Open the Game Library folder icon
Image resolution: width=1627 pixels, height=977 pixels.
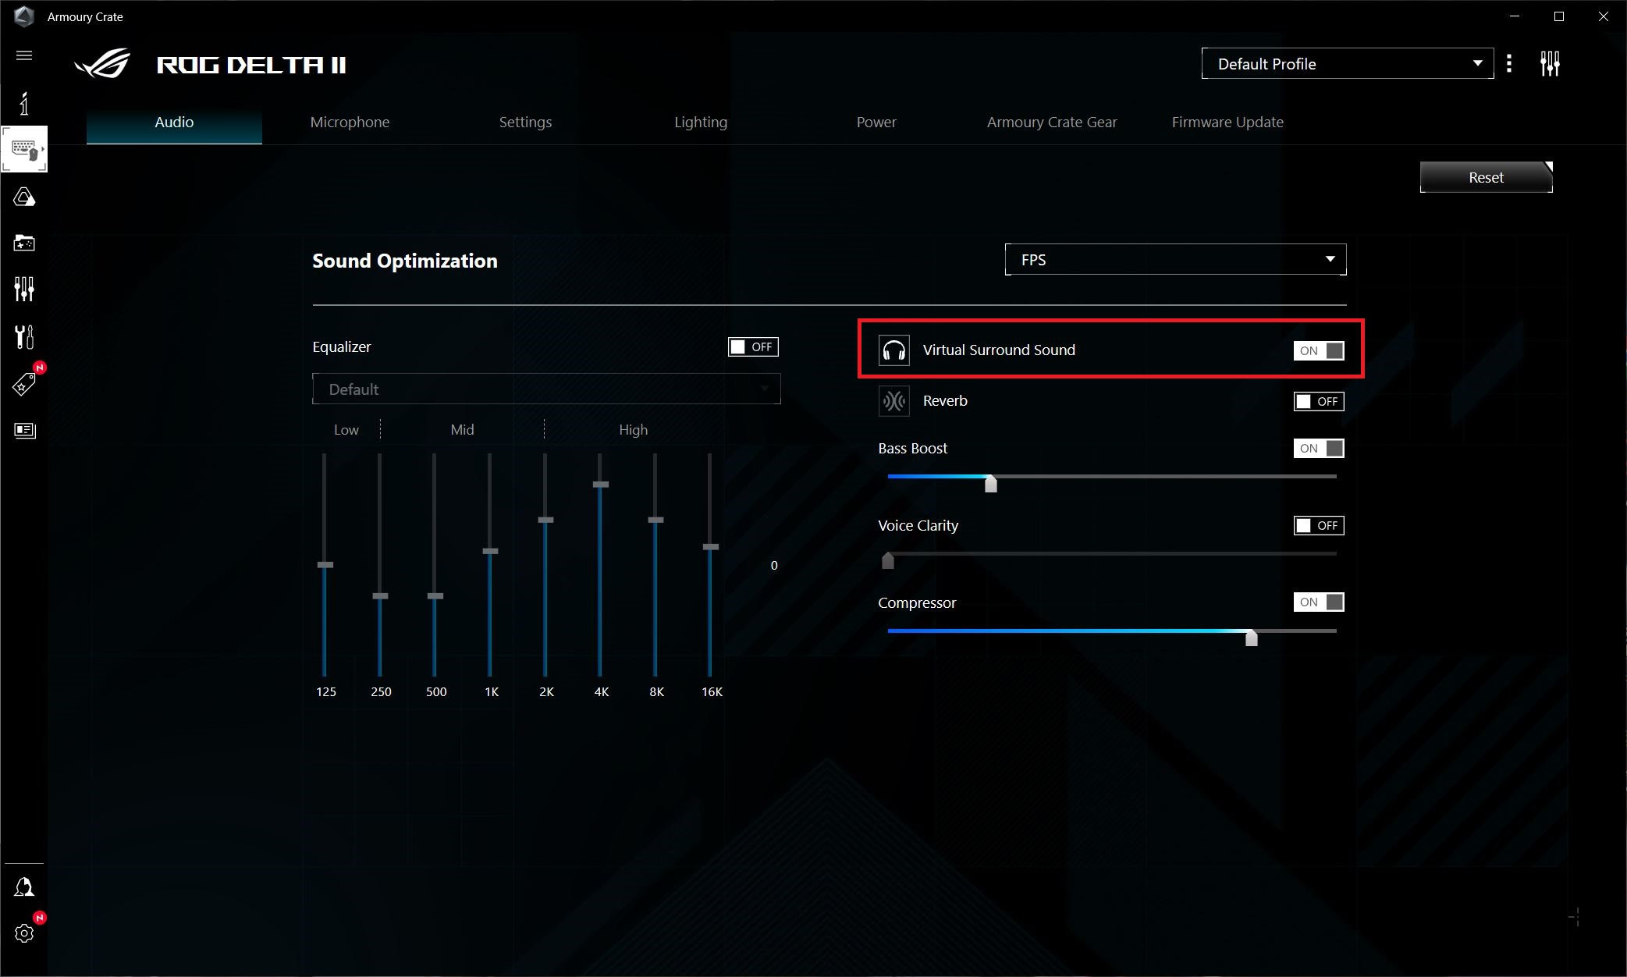pyautogui.click(x=24, y=243)
